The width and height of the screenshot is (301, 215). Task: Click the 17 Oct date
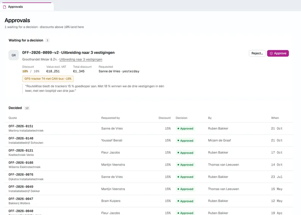point(277,152)
